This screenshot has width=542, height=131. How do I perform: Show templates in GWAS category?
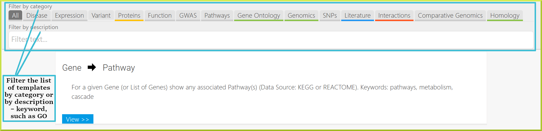tap(188, 16)
